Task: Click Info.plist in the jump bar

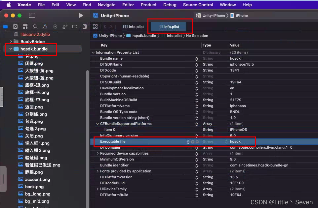Action: point(171,36)
